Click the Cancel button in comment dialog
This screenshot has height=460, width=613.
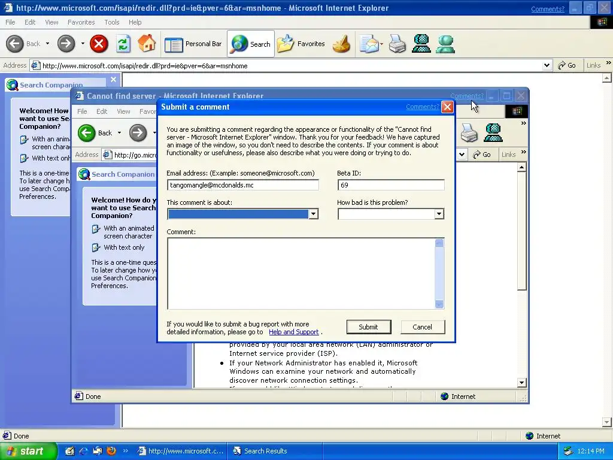(x=423, y=327)
